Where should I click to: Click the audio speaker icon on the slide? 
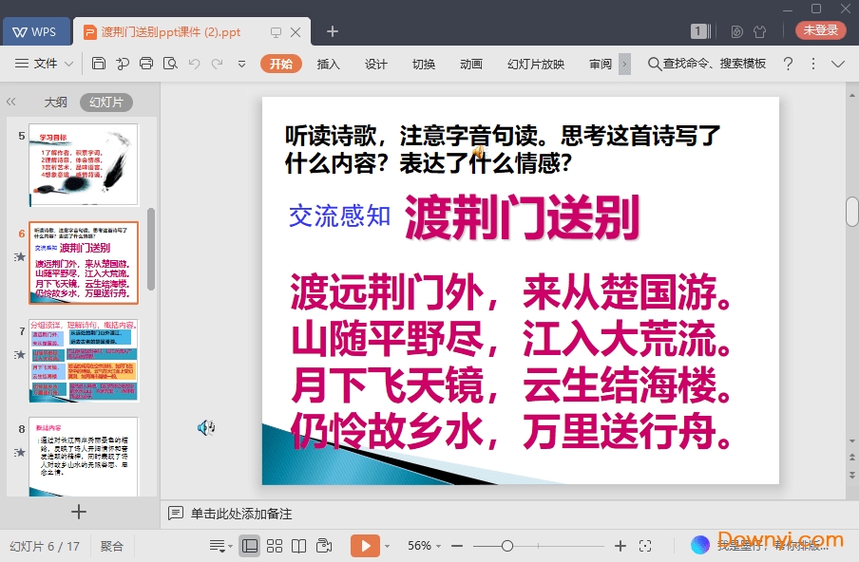[205, 428]
